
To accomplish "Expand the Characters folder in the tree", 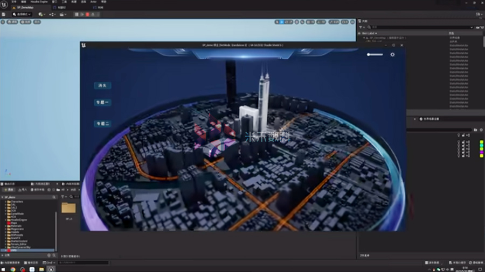I will tap(6, 202).
